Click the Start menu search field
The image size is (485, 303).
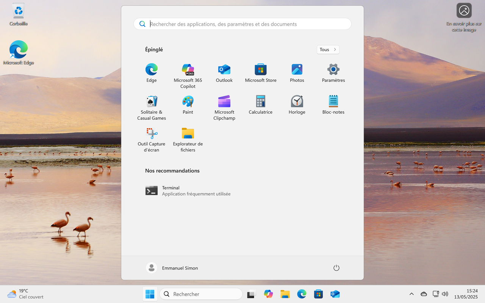[242, 23]
